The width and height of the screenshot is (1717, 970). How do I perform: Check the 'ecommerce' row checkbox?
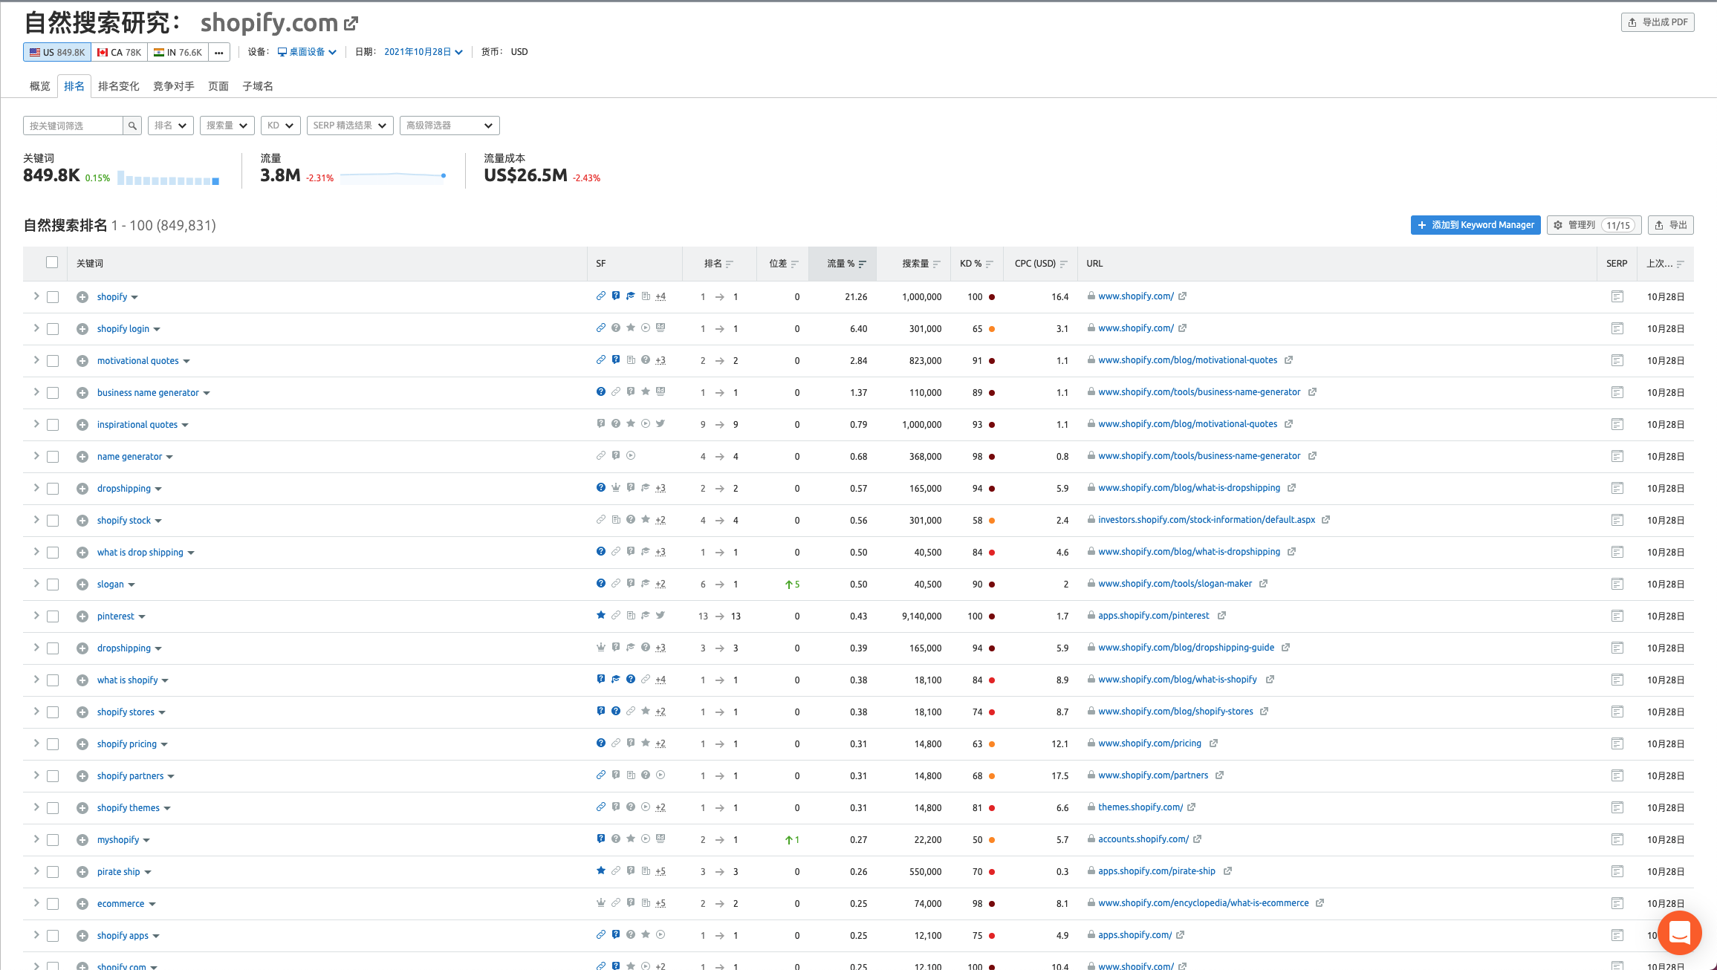point(53,904)
